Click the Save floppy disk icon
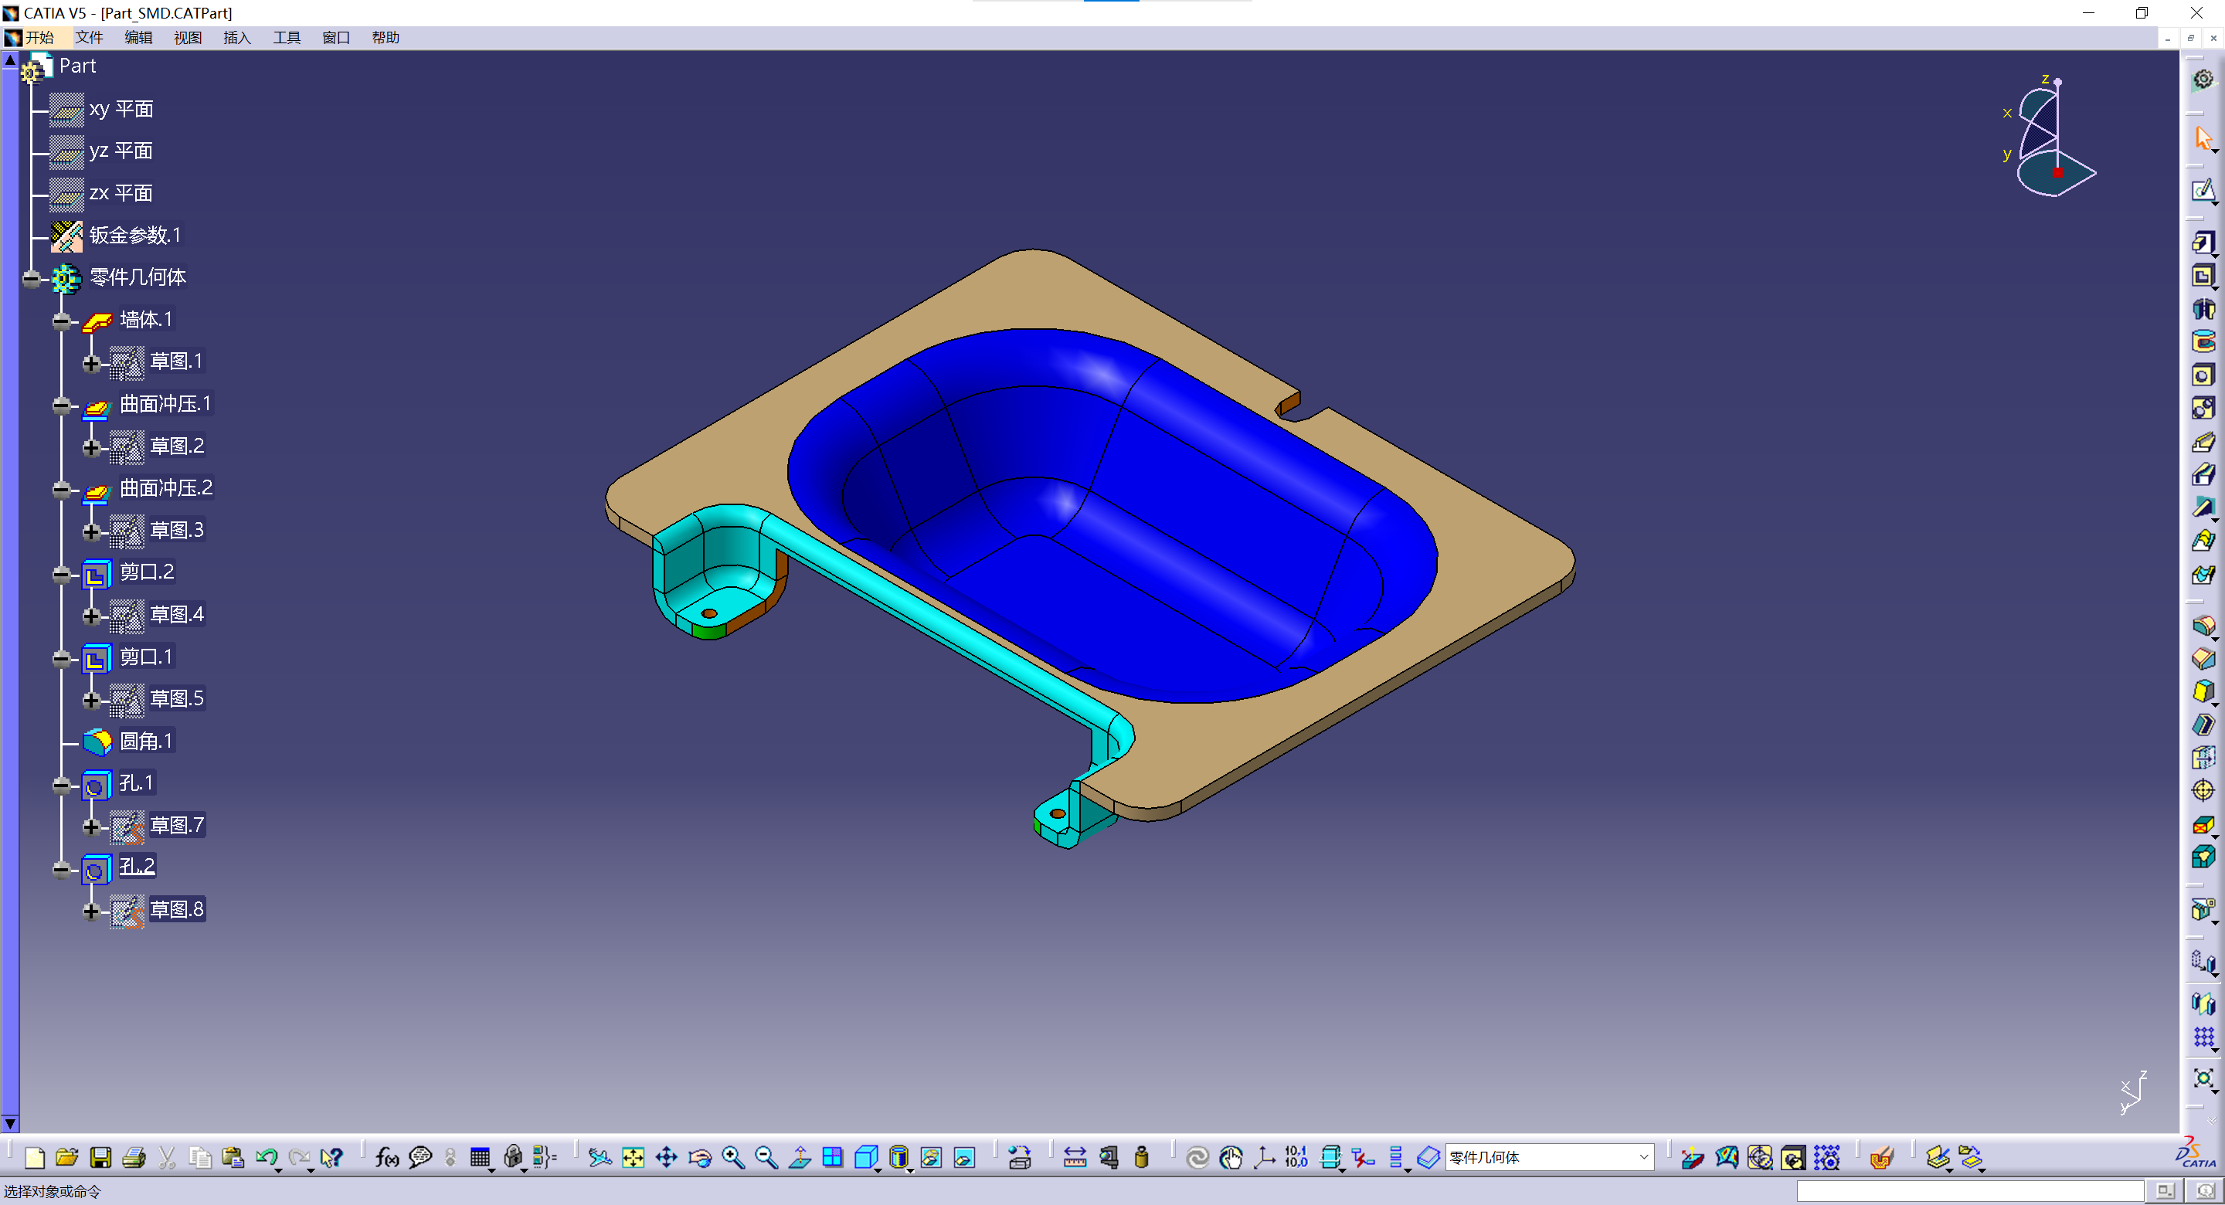Screen dimensions: 2225x1205 [x=101, y=1157]
